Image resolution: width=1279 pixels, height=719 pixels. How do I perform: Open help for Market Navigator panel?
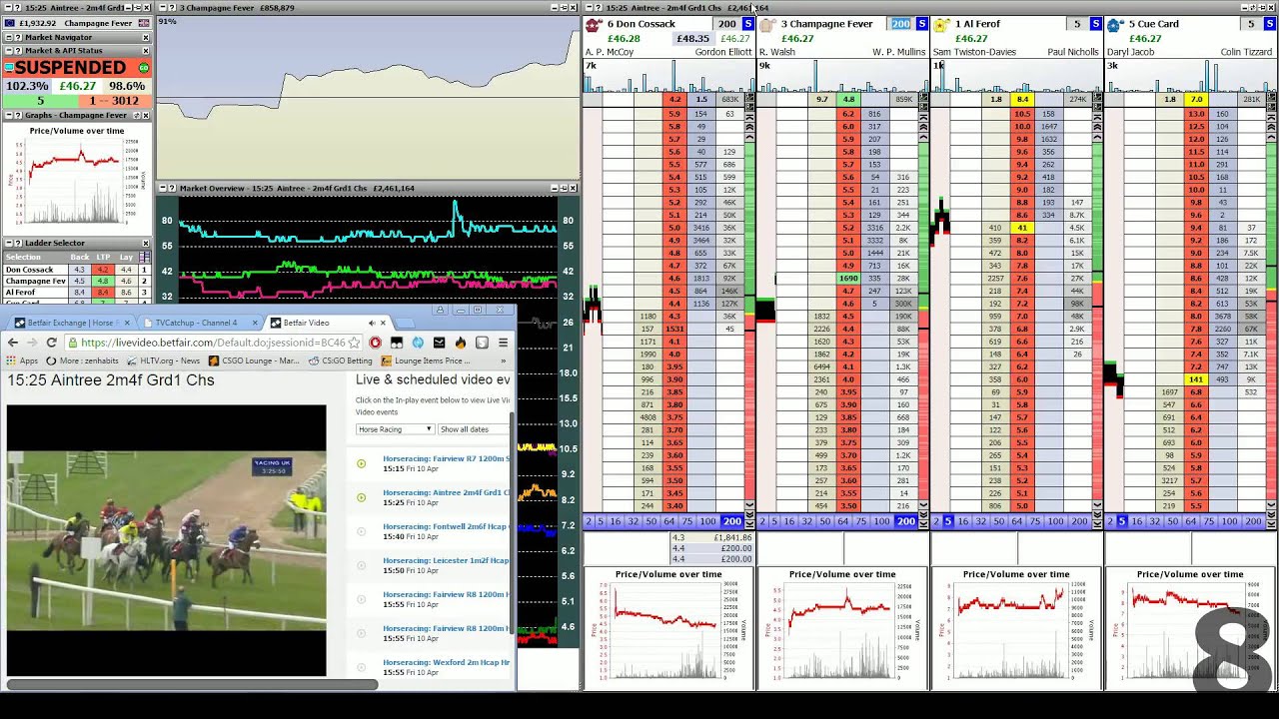(x=17, y=37)
